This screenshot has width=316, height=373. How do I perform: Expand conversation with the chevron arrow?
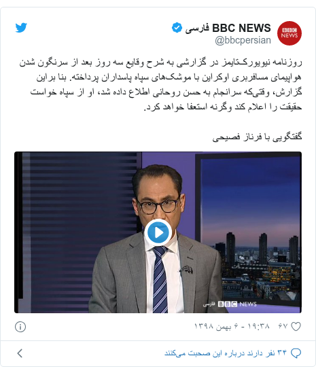tap(20, 353)
